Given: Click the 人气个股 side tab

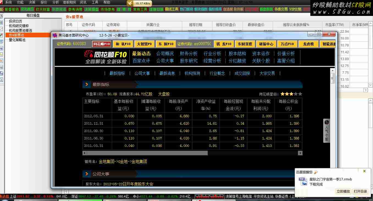Looking at the screenshot, I should click(327, 131).
